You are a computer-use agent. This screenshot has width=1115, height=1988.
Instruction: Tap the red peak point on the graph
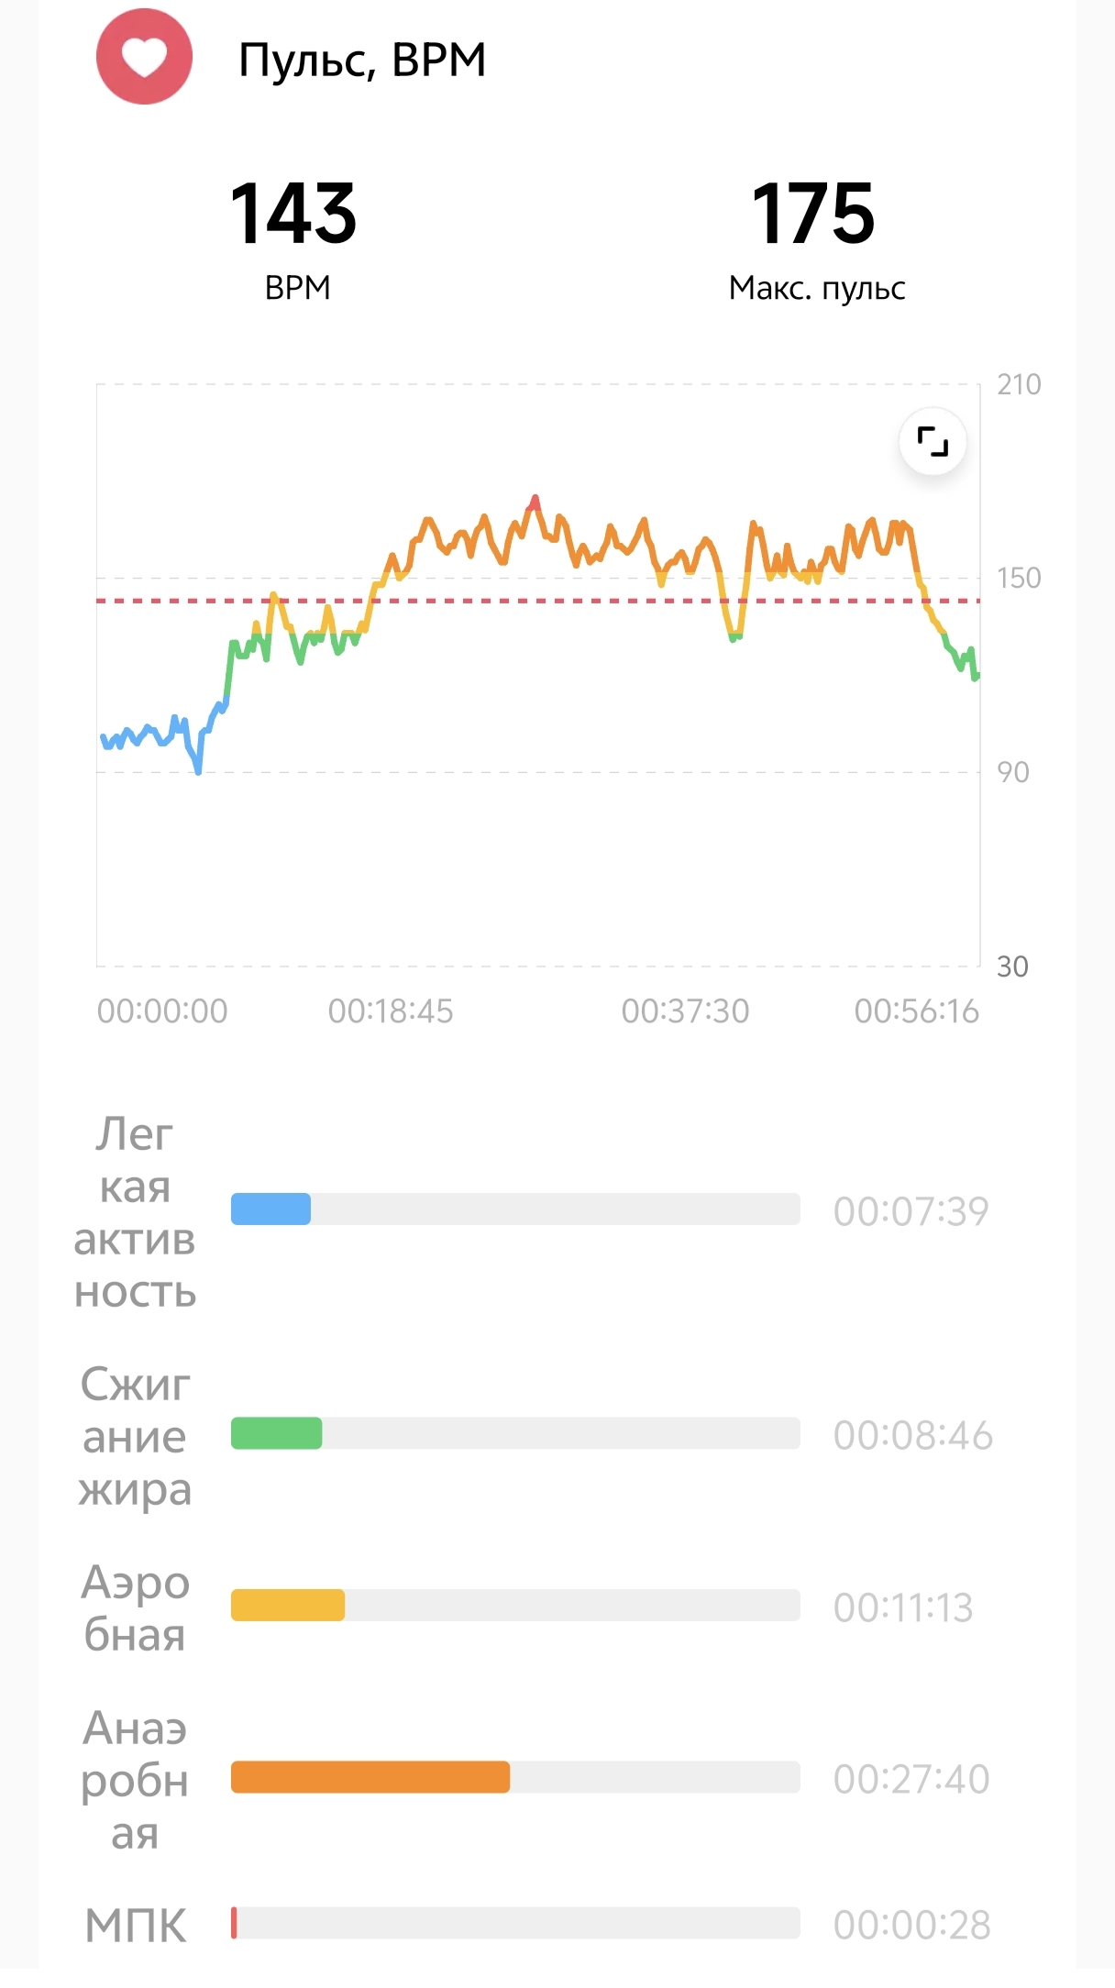click(535, 503)
